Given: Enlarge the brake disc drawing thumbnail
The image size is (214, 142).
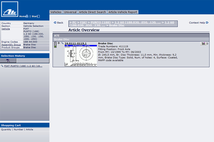Looking at the screenshot, I should [81, 55].
